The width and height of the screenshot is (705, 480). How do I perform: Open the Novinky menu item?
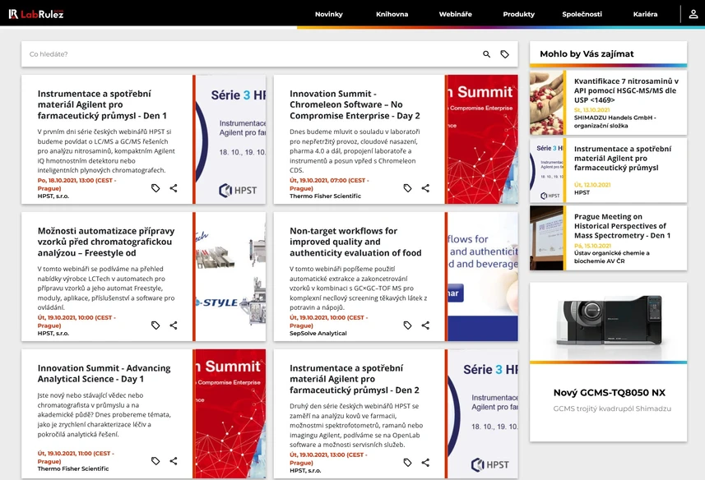coord(332,13)
